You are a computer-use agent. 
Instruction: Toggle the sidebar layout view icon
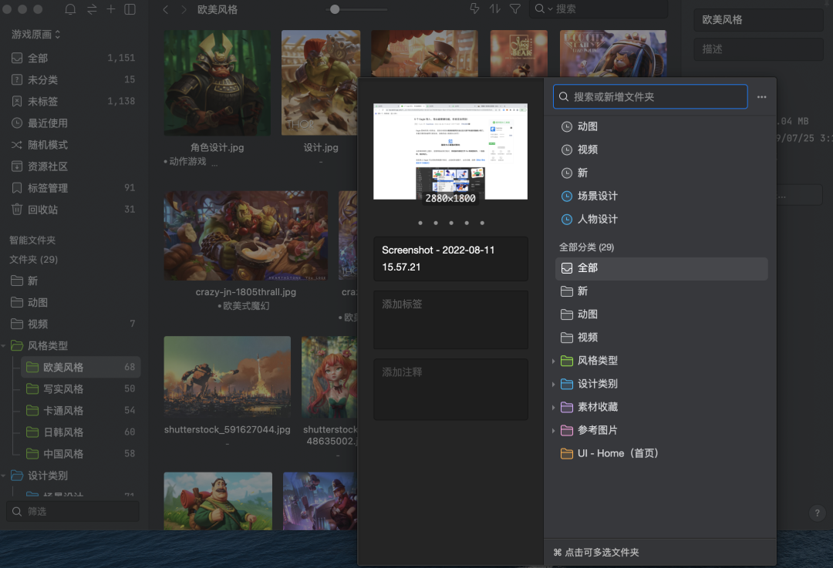130,9
